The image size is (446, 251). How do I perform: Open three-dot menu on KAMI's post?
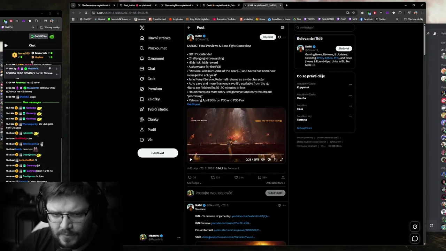coord(284,37)
